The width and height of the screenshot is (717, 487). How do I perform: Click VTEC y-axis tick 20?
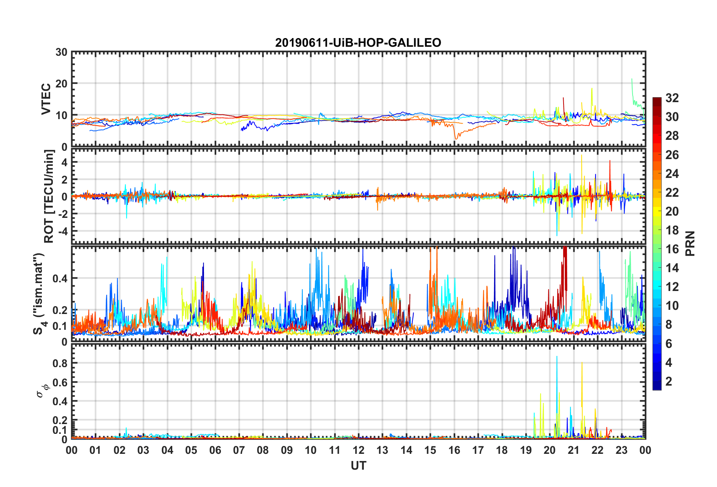(x=61, y=84)
